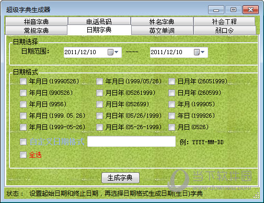
Task: Check 日月年 (260599) format
Action: pyautogui.click(x=171, y=93)
